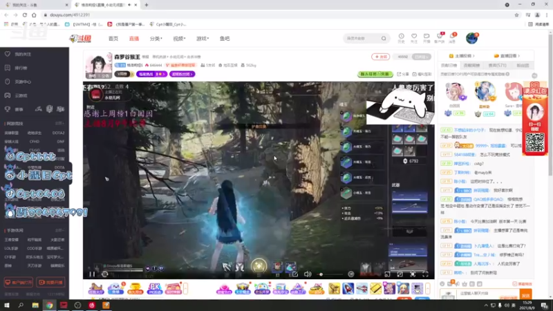Expand the 视频 video dropdown

click(x=179, y=39)
